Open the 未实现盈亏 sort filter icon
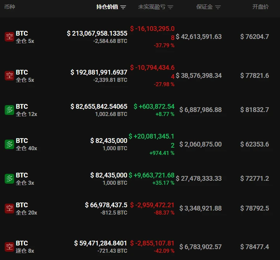 (171, 7)
